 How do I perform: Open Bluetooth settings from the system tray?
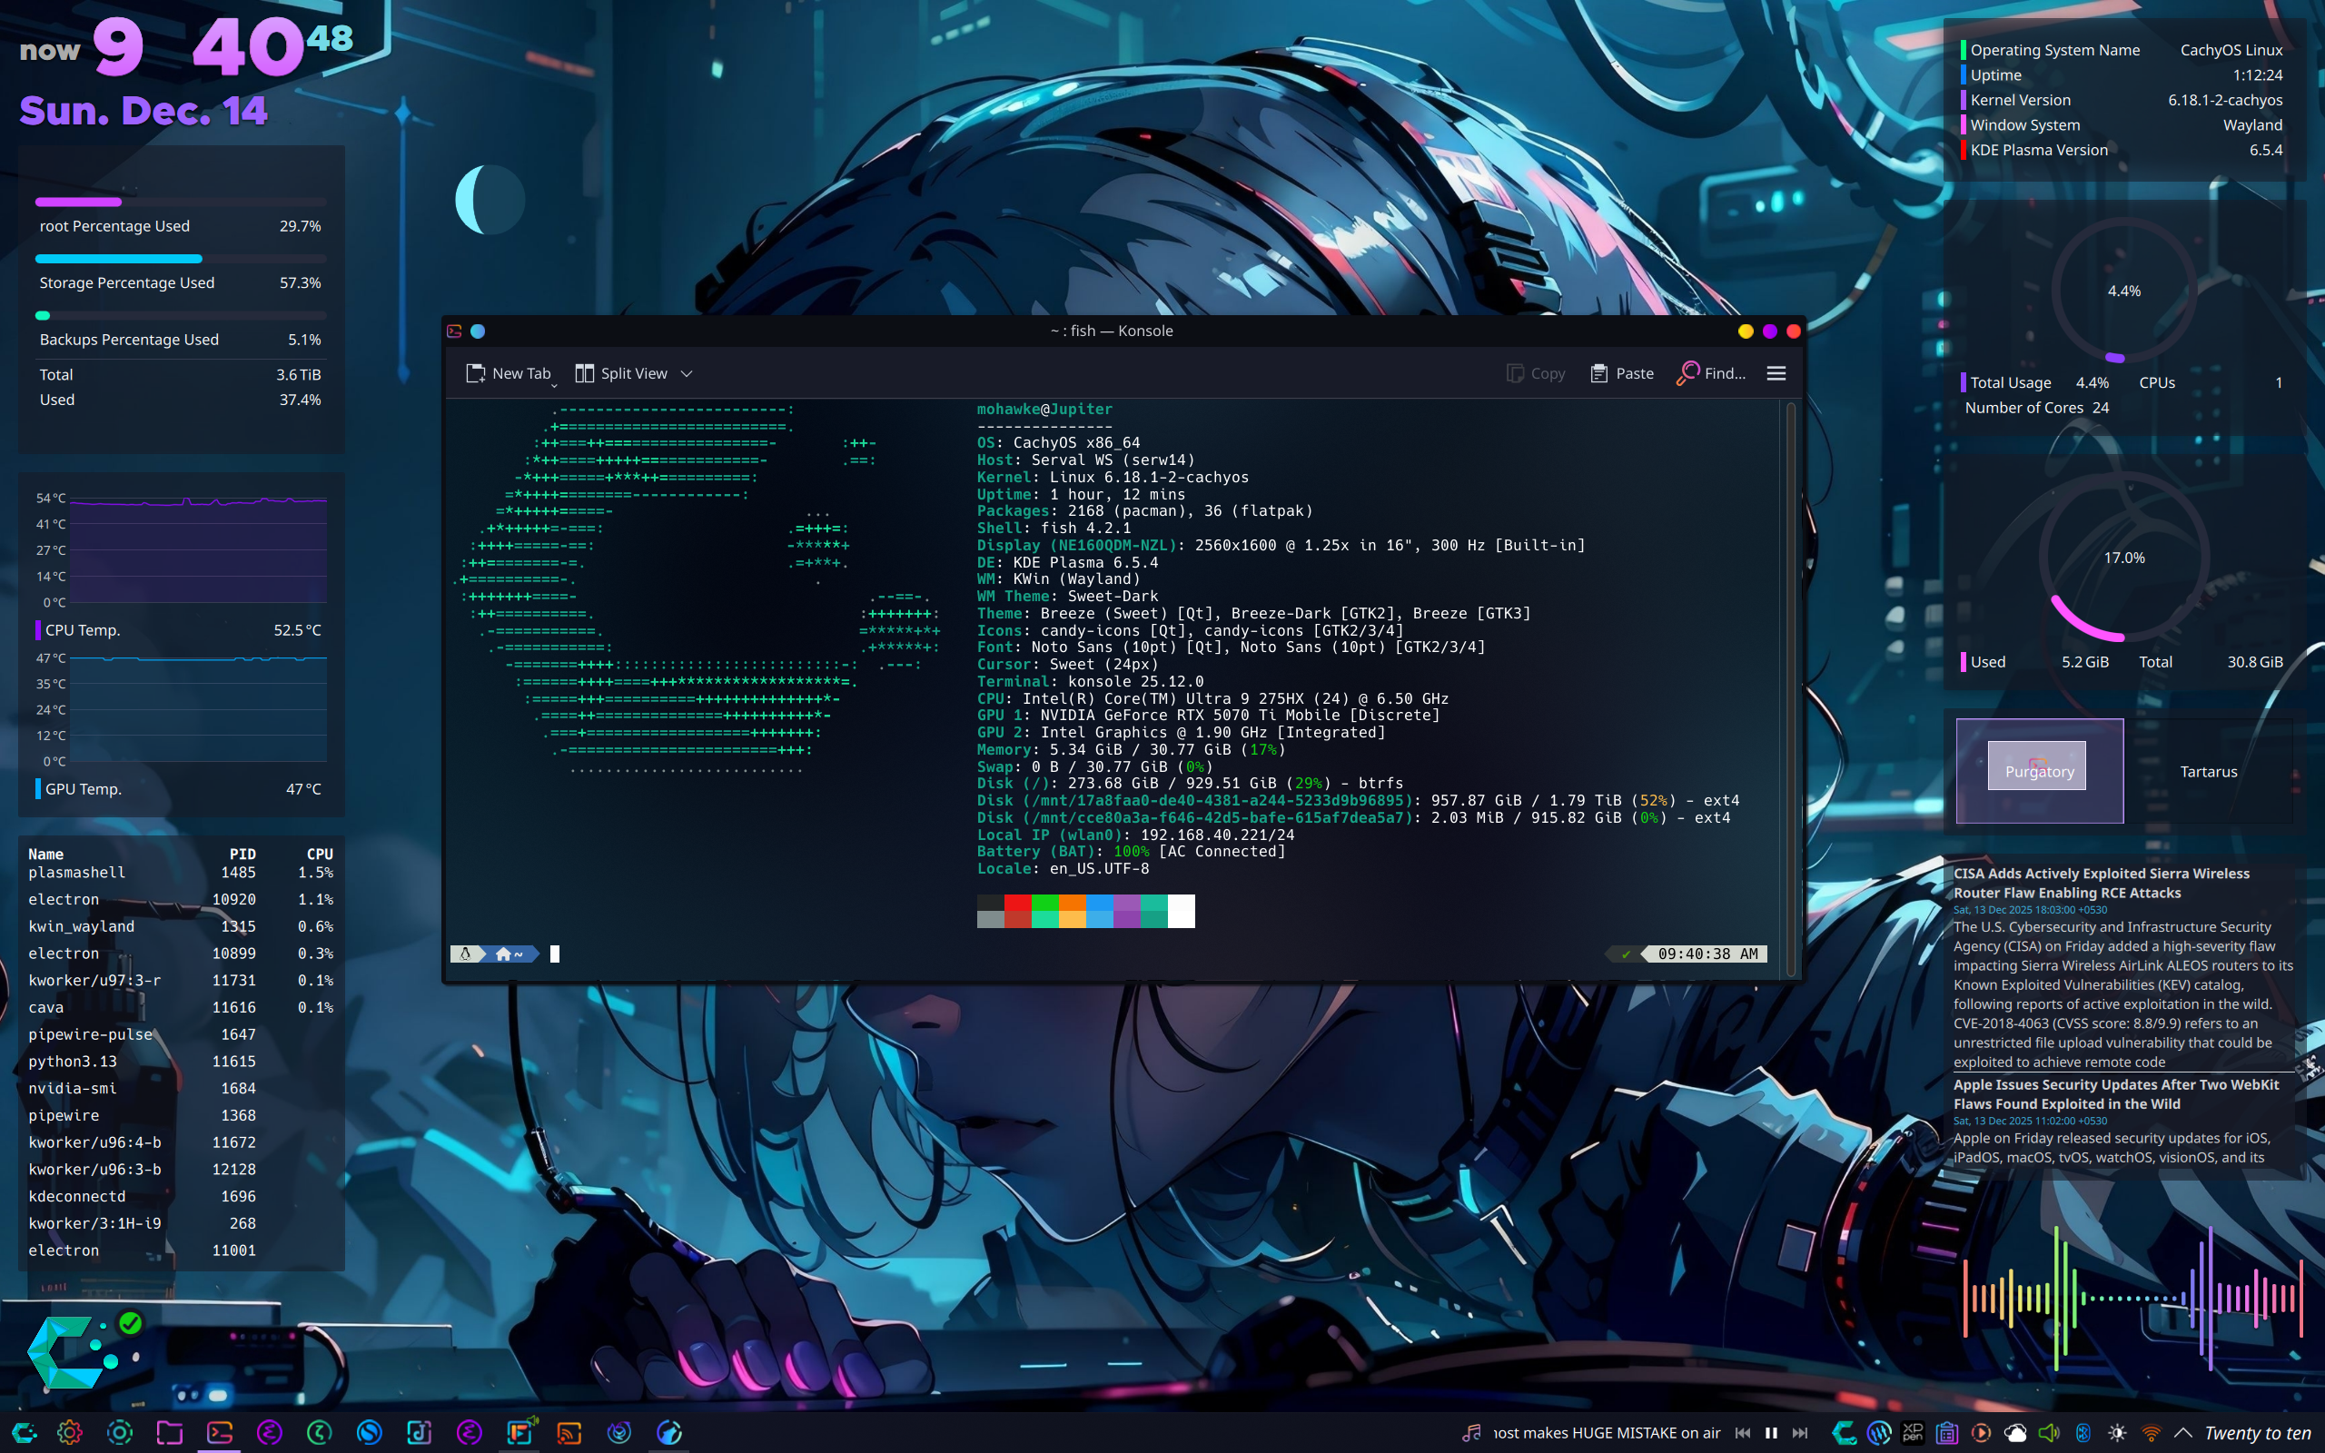[x=2082, y=1432]
